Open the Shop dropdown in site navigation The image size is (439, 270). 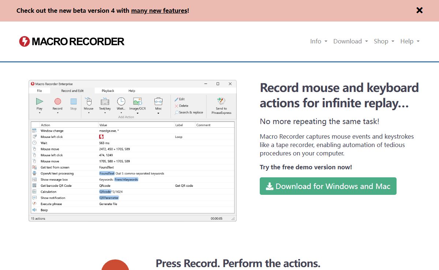[x=384, y=41]
